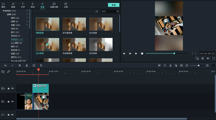Open the speed and duration clock tool

34,65
